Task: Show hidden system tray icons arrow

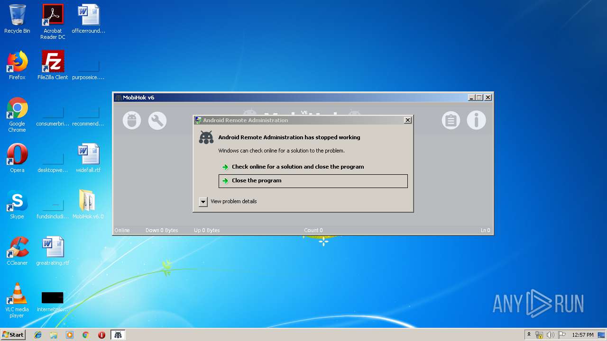Action: pos(529,335)
